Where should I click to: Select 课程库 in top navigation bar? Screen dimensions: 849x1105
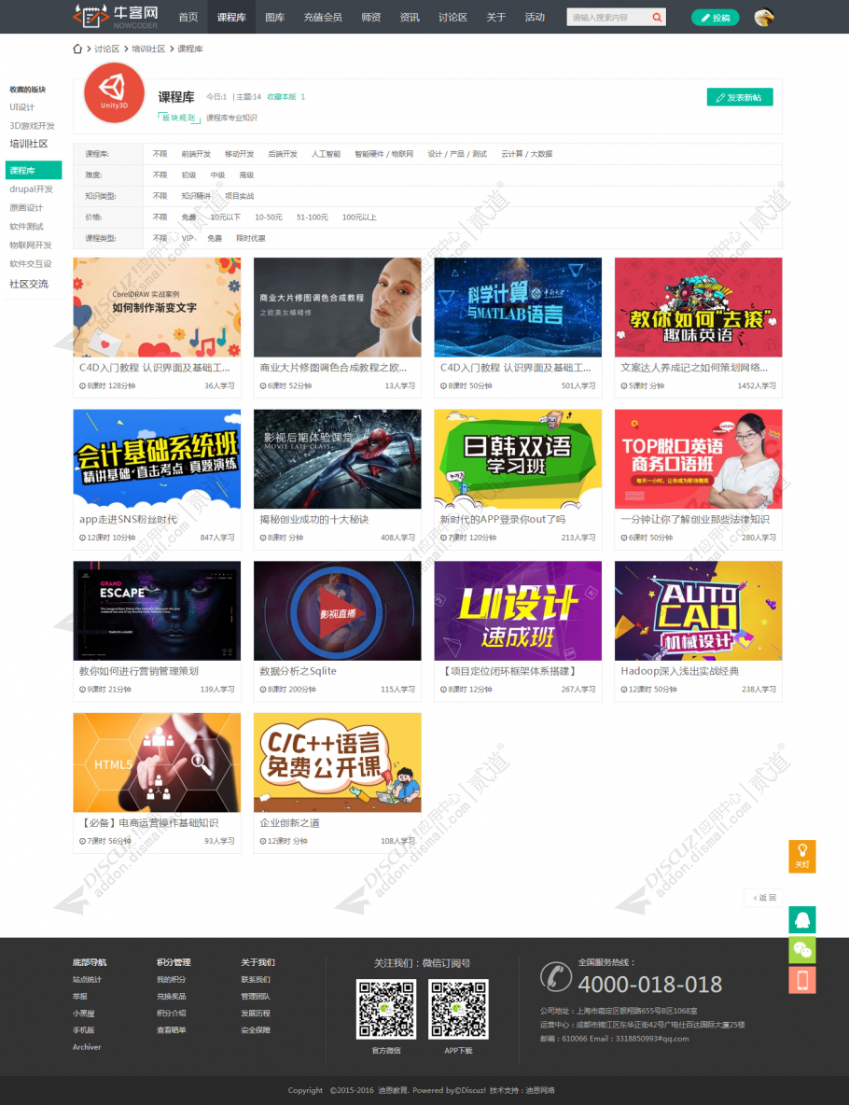click(231, 17)
